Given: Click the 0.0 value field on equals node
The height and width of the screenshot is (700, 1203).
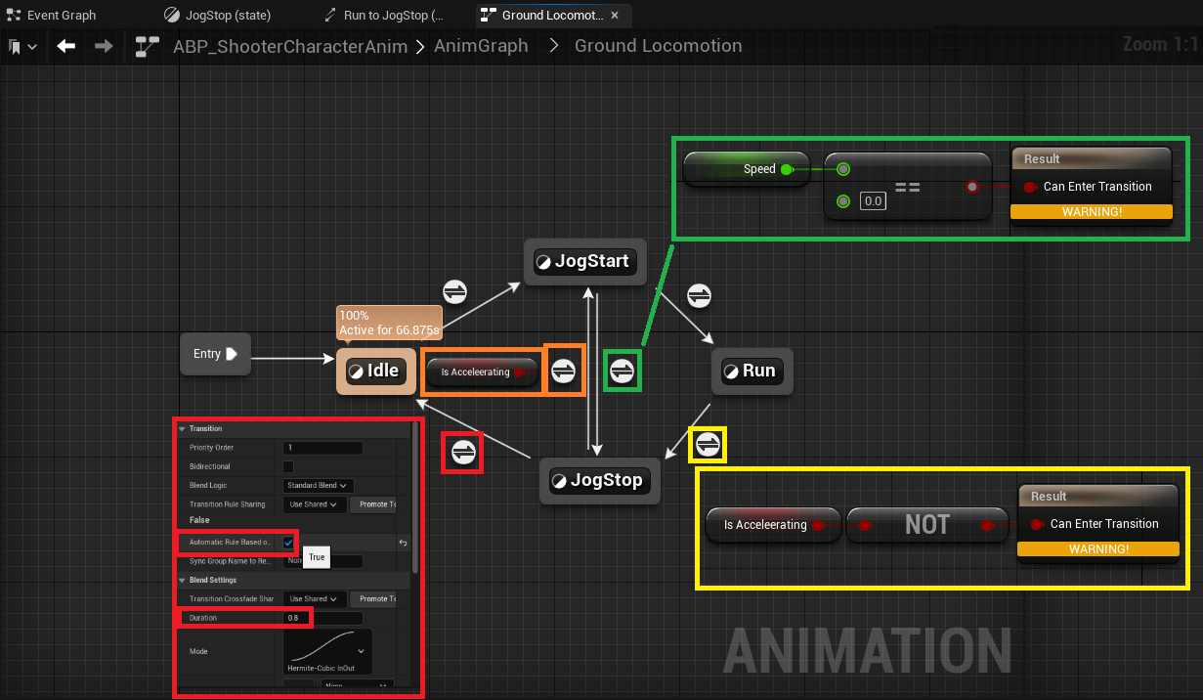Looking at the screenshot, I should tap(873, 201).
